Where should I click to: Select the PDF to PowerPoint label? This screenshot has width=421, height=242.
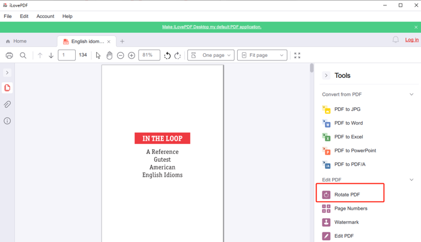point(355,151)
